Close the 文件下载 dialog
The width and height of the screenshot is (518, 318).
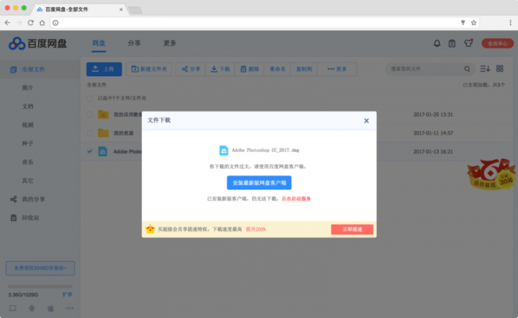tap(366, 121)
